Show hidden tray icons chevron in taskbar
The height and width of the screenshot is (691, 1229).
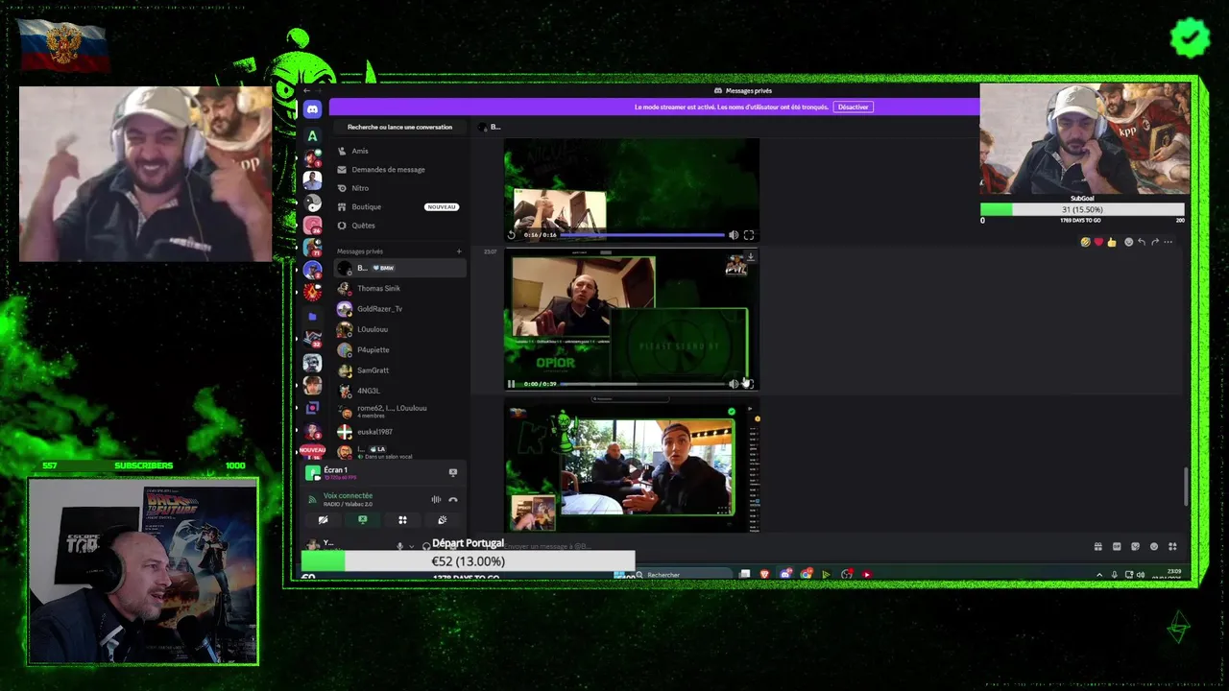point(1099,574)
